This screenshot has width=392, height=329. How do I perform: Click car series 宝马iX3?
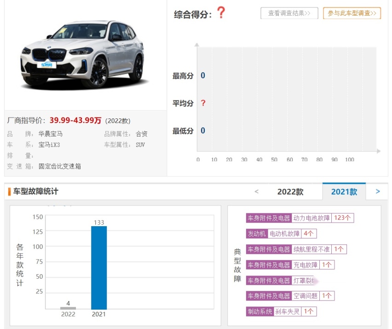[x=49, y=145]
